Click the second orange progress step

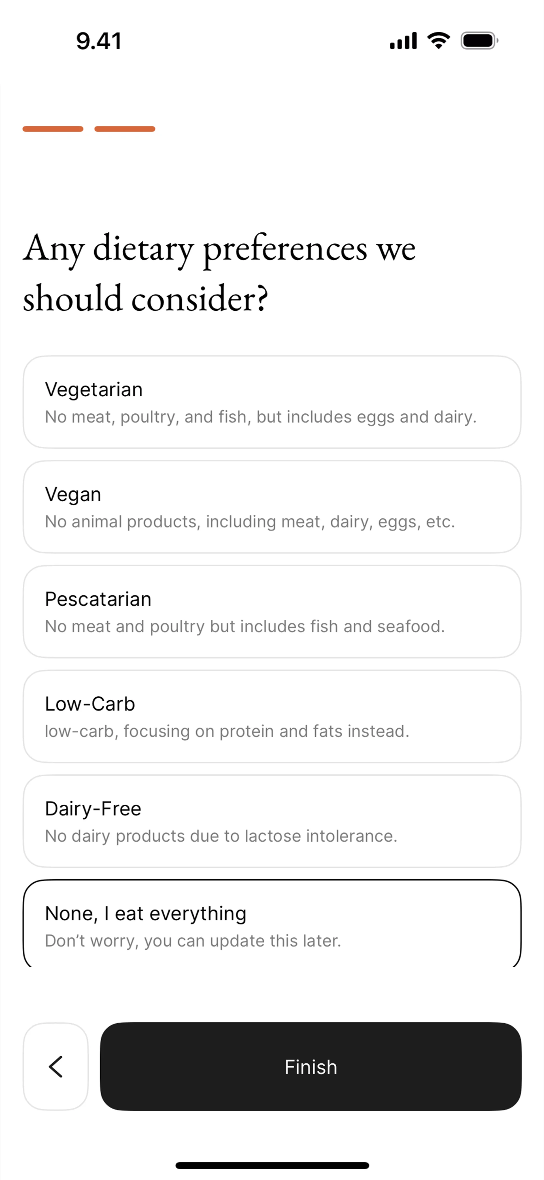124,129
